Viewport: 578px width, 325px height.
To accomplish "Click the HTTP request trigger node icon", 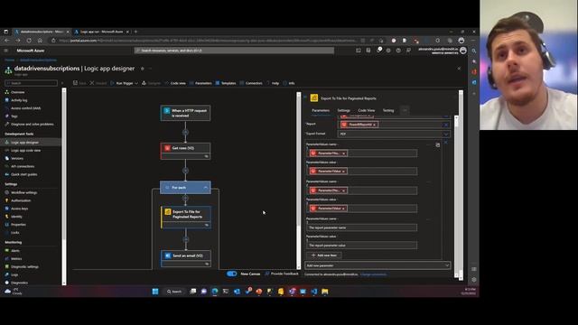I will point(167,110).
